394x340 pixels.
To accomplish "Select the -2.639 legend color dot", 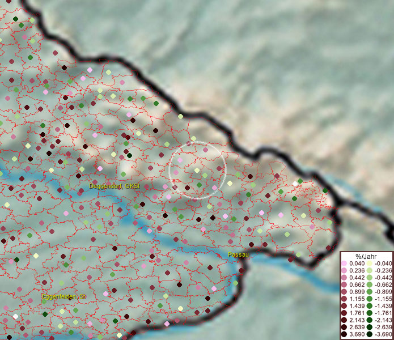I will [370, 327].
